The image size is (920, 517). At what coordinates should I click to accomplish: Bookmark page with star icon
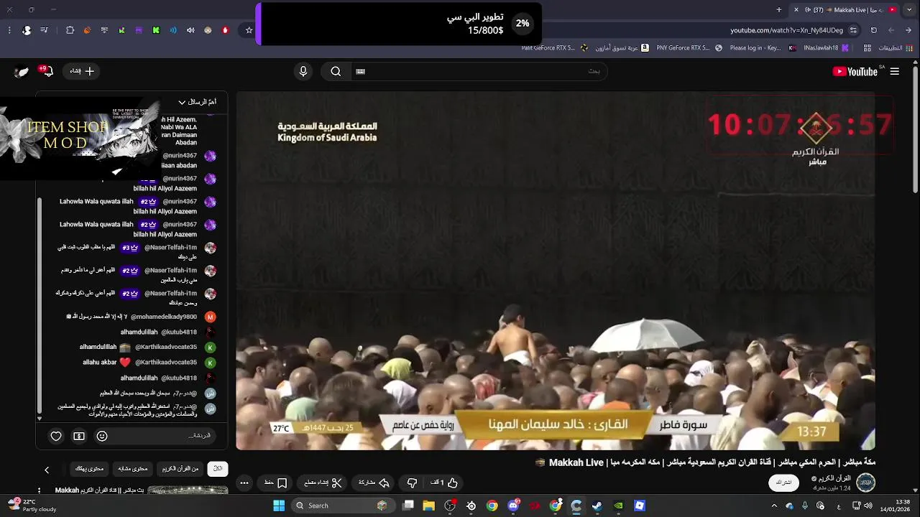[x=249, y=30]
